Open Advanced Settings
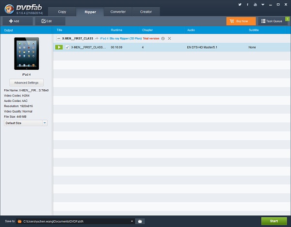This screenshot has width=291, height=227. click(x=27, y=83)
